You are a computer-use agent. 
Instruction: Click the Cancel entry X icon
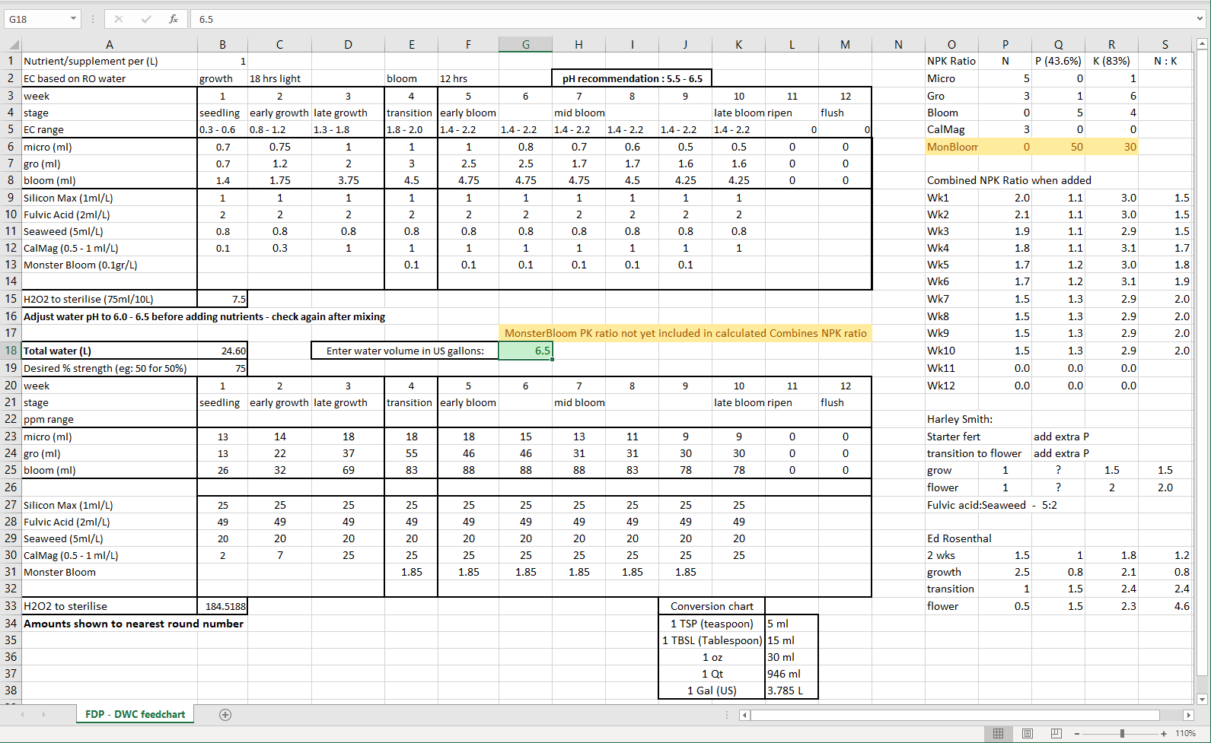(x=119, y=19)
